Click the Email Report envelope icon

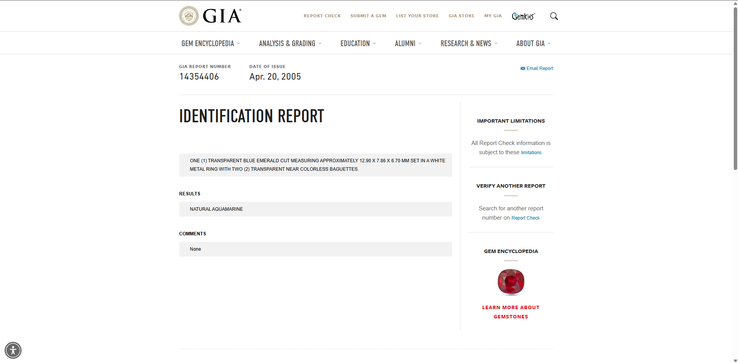pos(523,68)
